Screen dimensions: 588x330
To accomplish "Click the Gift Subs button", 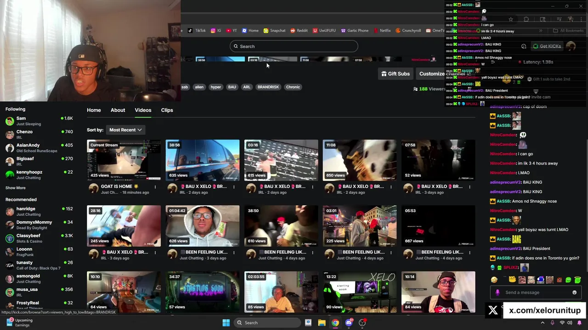I will pos(395,74).
